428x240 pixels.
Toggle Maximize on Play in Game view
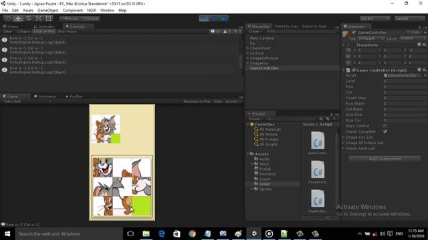(197, 101)
